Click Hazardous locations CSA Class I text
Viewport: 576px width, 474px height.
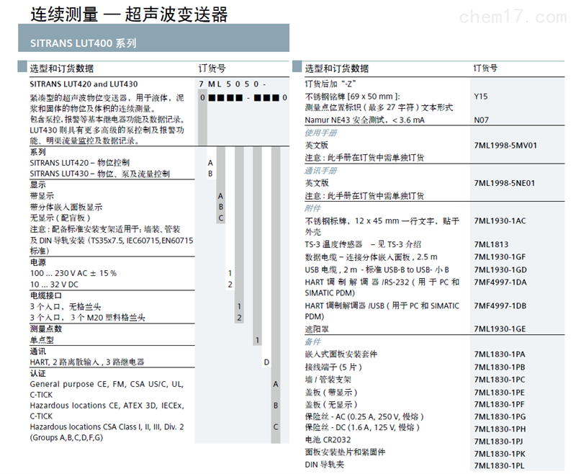107,432
